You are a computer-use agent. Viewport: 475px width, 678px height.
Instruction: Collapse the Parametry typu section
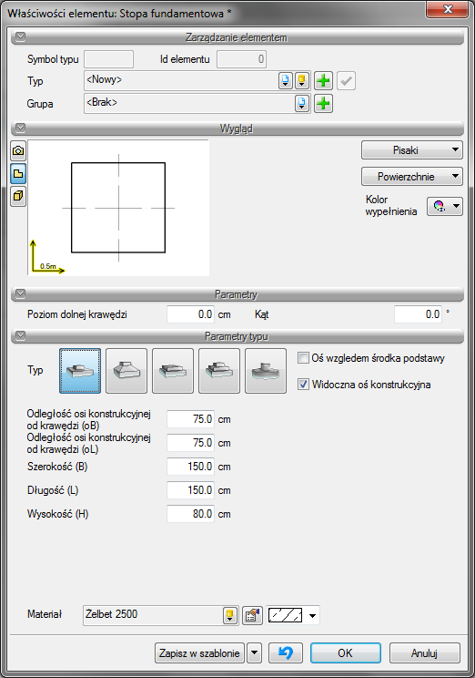(20, 336)
